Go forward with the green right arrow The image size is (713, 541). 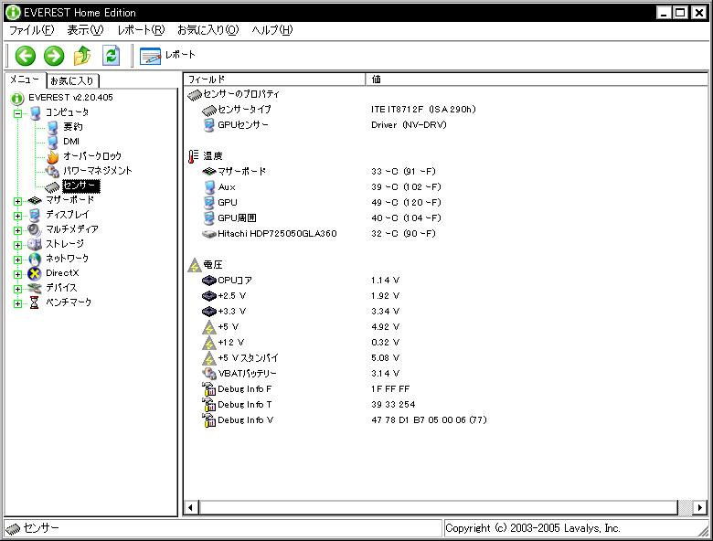(x=54, y=56)
